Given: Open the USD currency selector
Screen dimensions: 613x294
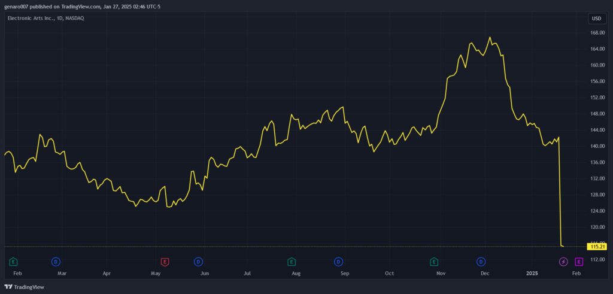Looking at the screenshot, I should point(596,19).
